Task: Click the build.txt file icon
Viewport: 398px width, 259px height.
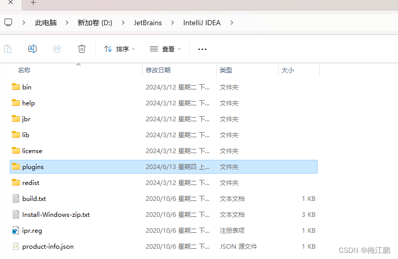Action: [x=16, y=198]
